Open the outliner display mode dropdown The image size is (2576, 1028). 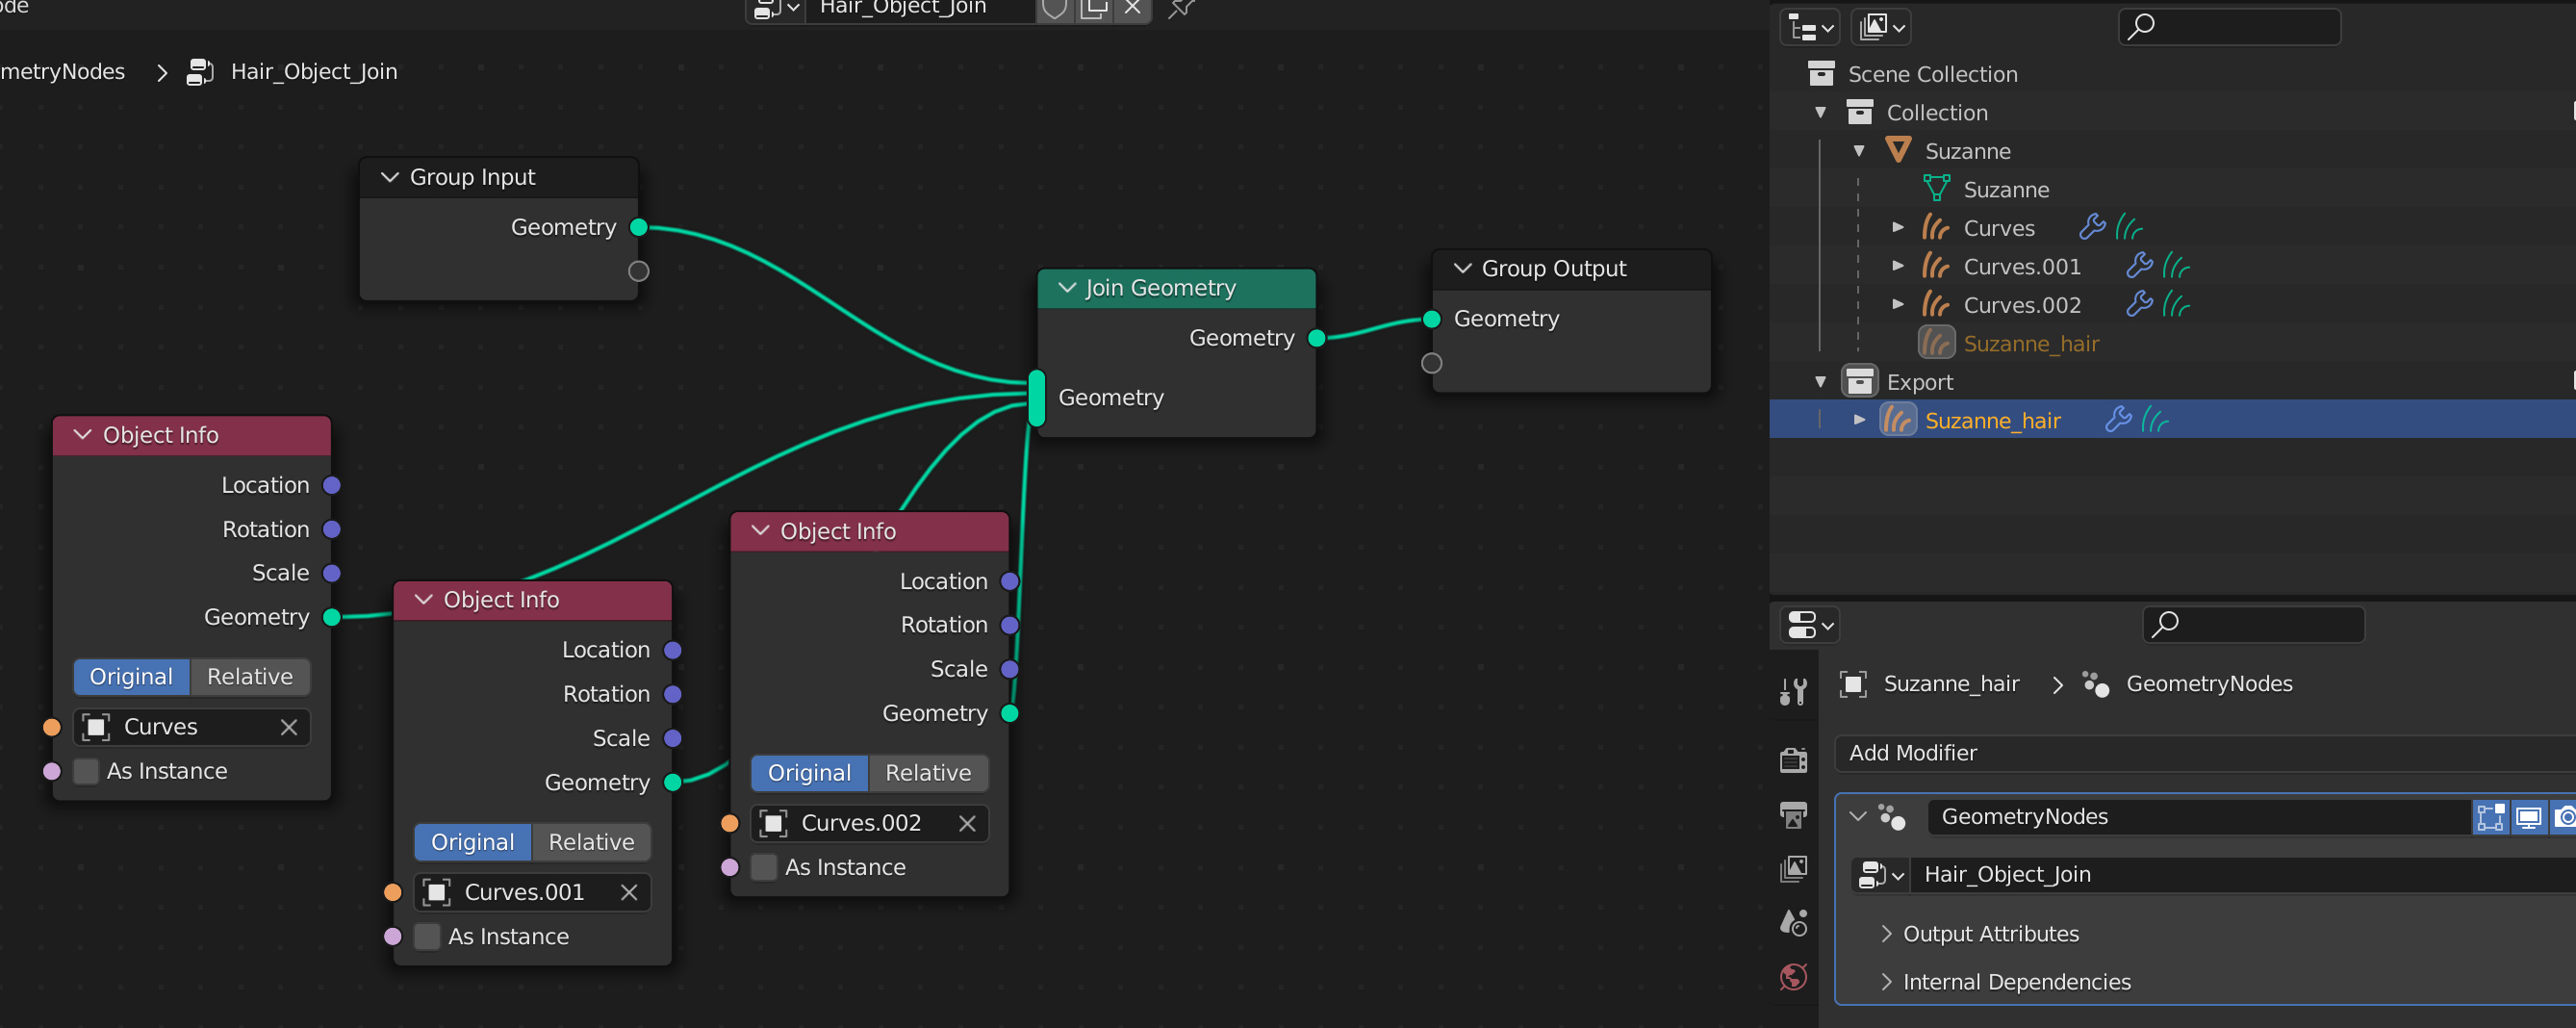coord(1882,27)
